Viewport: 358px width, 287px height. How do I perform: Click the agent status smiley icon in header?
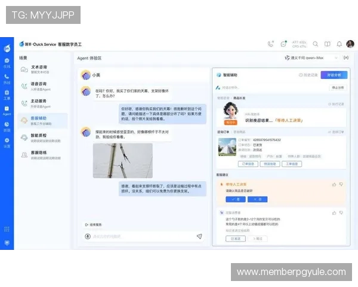point(283,44)
